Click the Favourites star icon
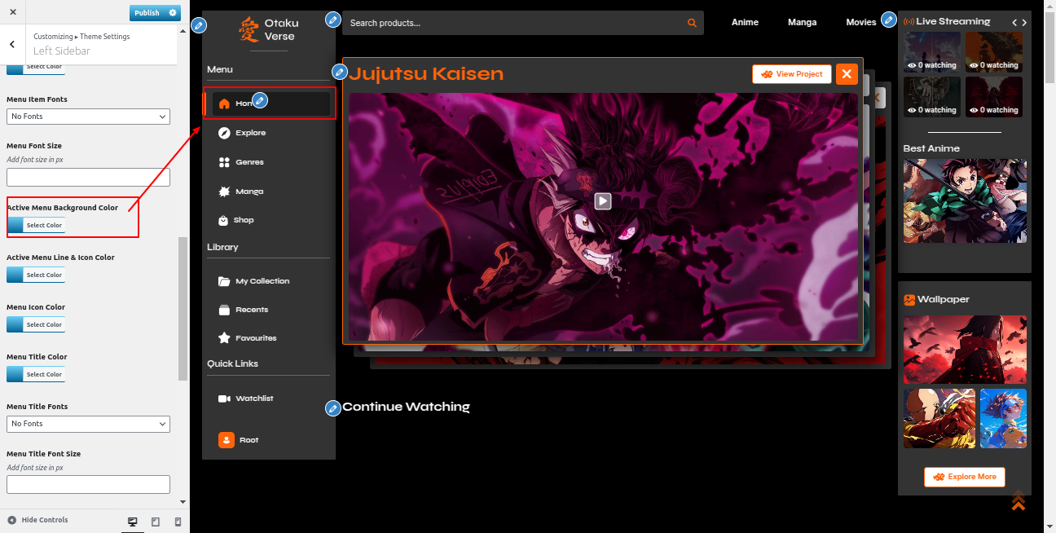This screenshot has width=1056, height=533. (224, 338)
